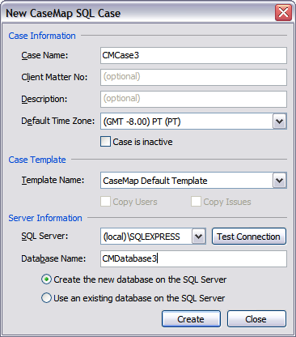
Task: Click the Close button
Action: click(256, 319)
